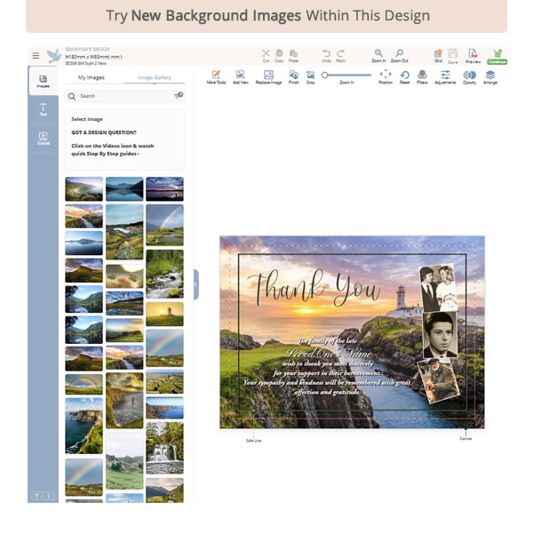This screenshot has height=535, width=533.
Task: Open the Adjustments sliders tool
Action: (445, 76)
